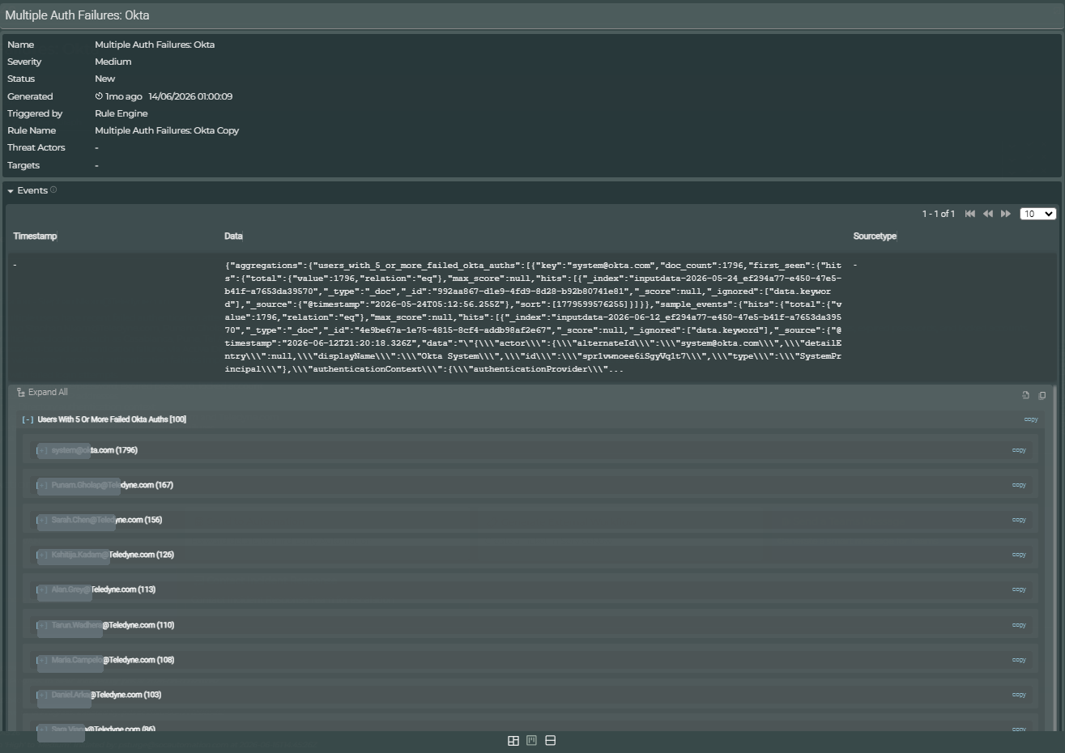Expand the (108) user entry
Image resolution: width=1065 pixels, height=753 pixels.
click(x=42, y=660)
